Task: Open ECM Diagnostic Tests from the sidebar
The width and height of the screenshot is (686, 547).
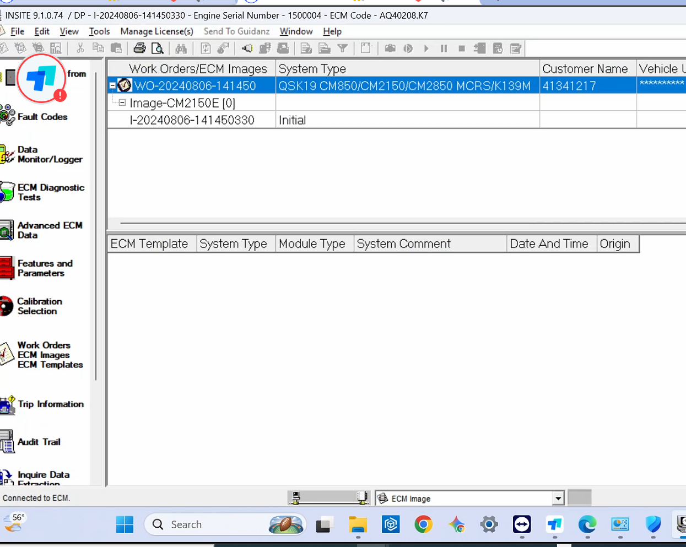Action: [x=42, y=192]
